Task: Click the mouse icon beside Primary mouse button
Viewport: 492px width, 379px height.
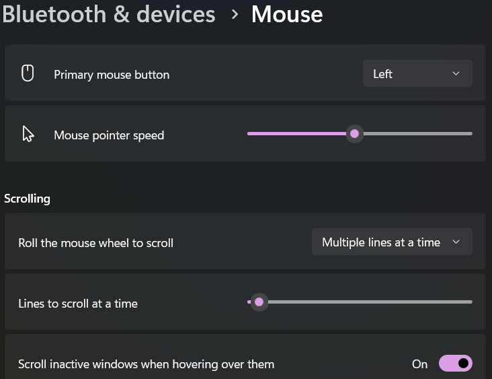Action: (x=28, y=73)
